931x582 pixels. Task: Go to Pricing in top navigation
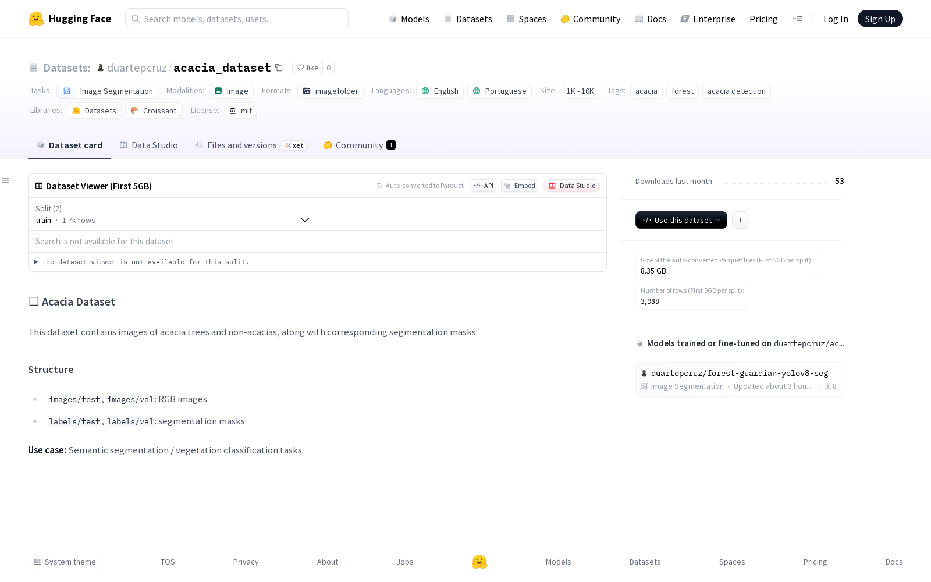763,19
